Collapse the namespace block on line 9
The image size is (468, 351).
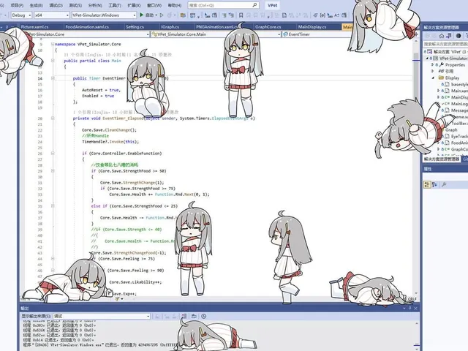coord(53,44)
